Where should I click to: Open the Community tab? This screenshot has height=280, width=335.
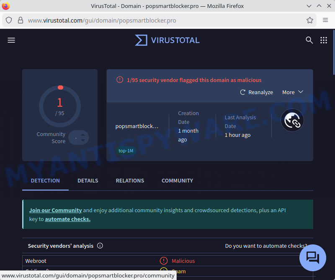[177, 181]
